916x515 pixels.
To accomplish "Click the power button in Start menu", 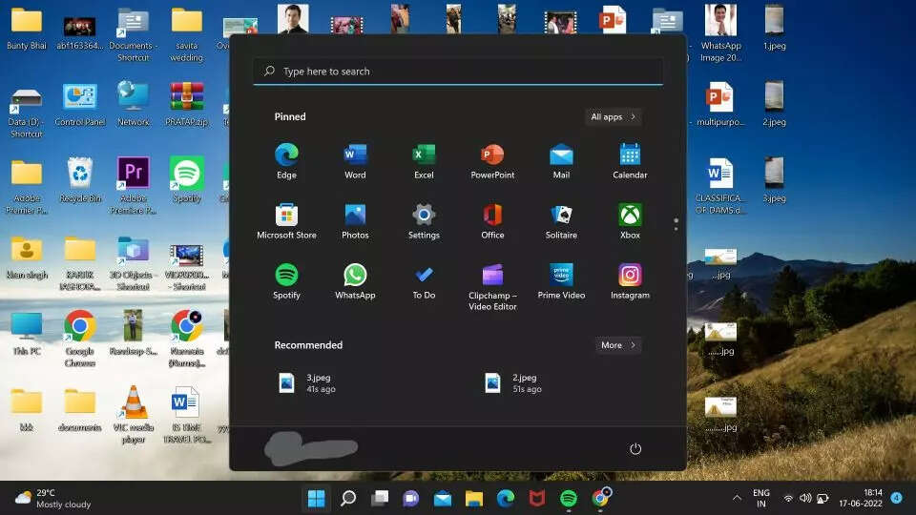I will click(x=635, y=448).
